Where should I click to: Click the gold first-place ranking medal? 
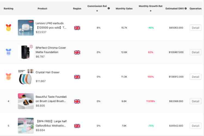tap(8, 27)
